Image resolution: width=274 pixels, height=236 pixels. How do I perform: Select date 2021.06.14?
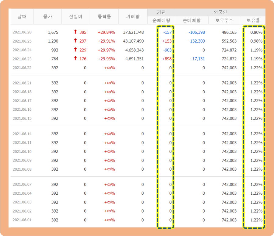(22, 134)
